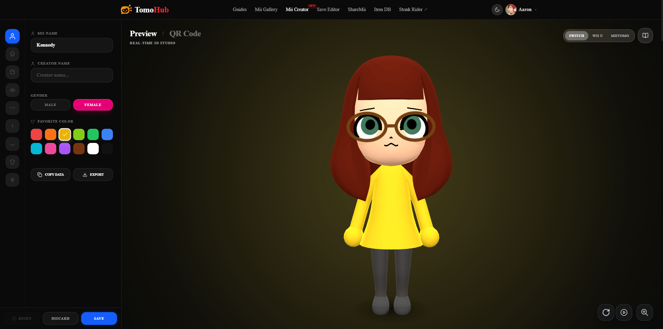Viewport: 663px width, 329px height.
Task: Open Guides in the top navigation
Action: [x=240, y=10]
